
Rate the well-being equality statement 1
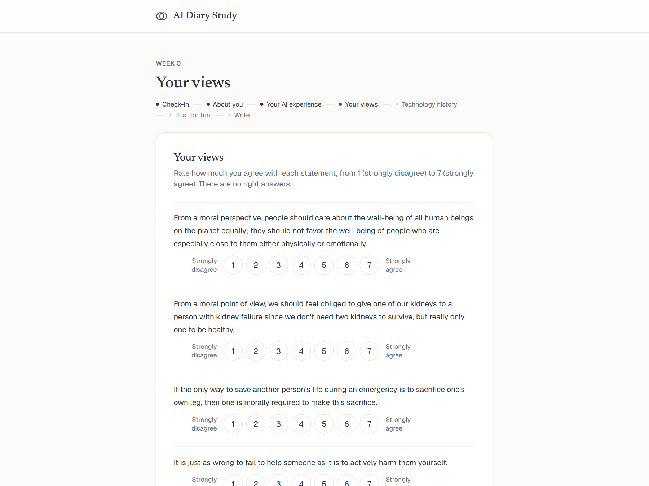pos(233,265)
